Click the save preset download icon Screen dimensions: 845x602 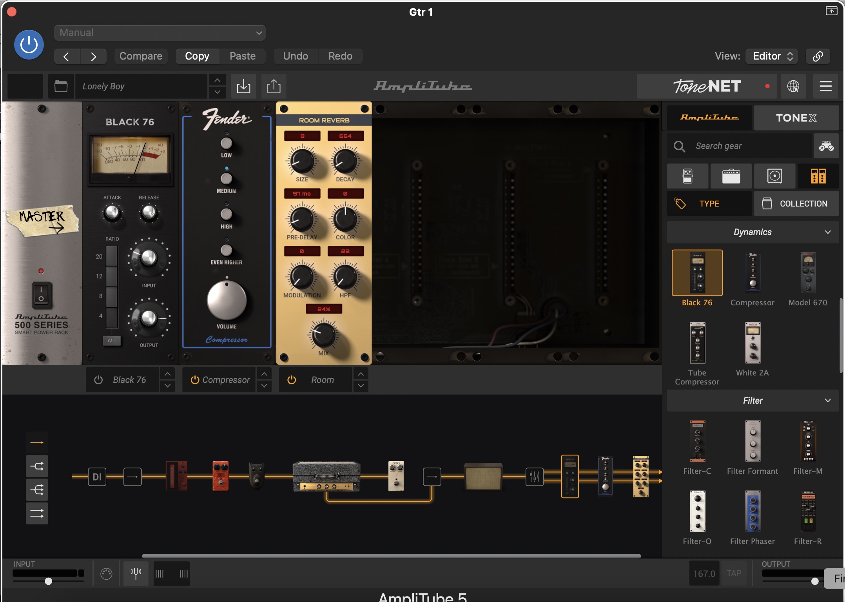tap(243, 86)
